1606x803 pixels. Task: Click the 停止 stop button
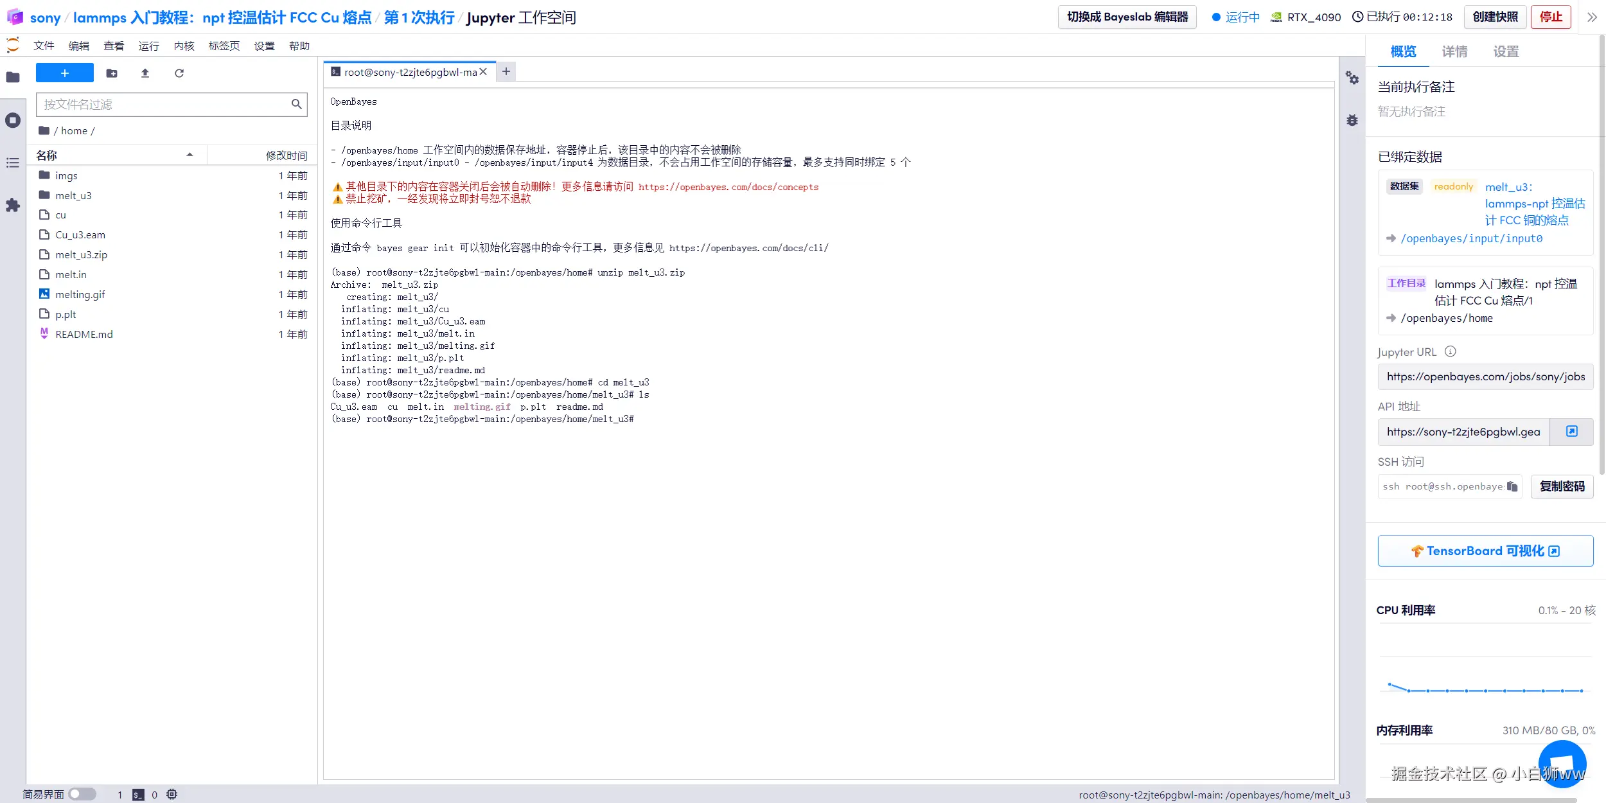point(1551,17)
